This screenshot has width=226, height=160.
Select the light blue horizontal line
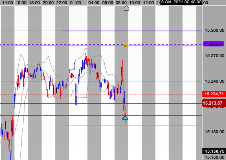tap(132, 126)
